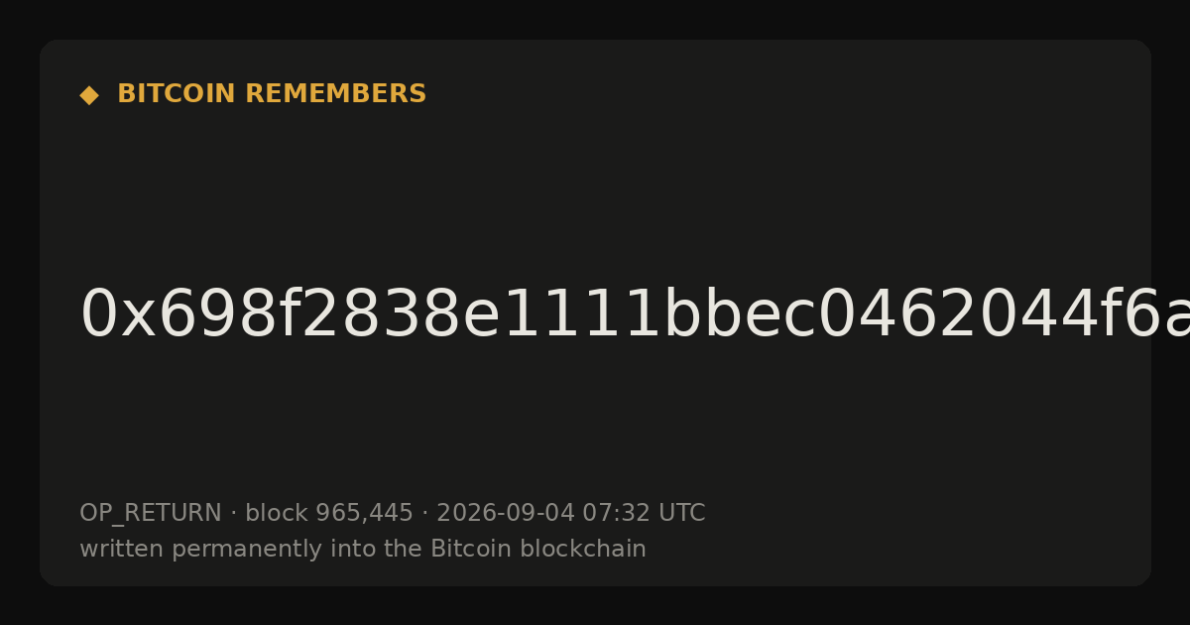Click the orange diamond logo icon
Screen dimensions: 1190x625
pos(89,95)
